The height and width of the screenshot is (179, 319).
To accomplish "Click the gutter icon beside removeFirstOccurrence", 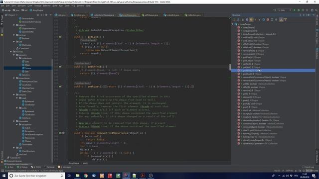I will (x=60, y=133).
